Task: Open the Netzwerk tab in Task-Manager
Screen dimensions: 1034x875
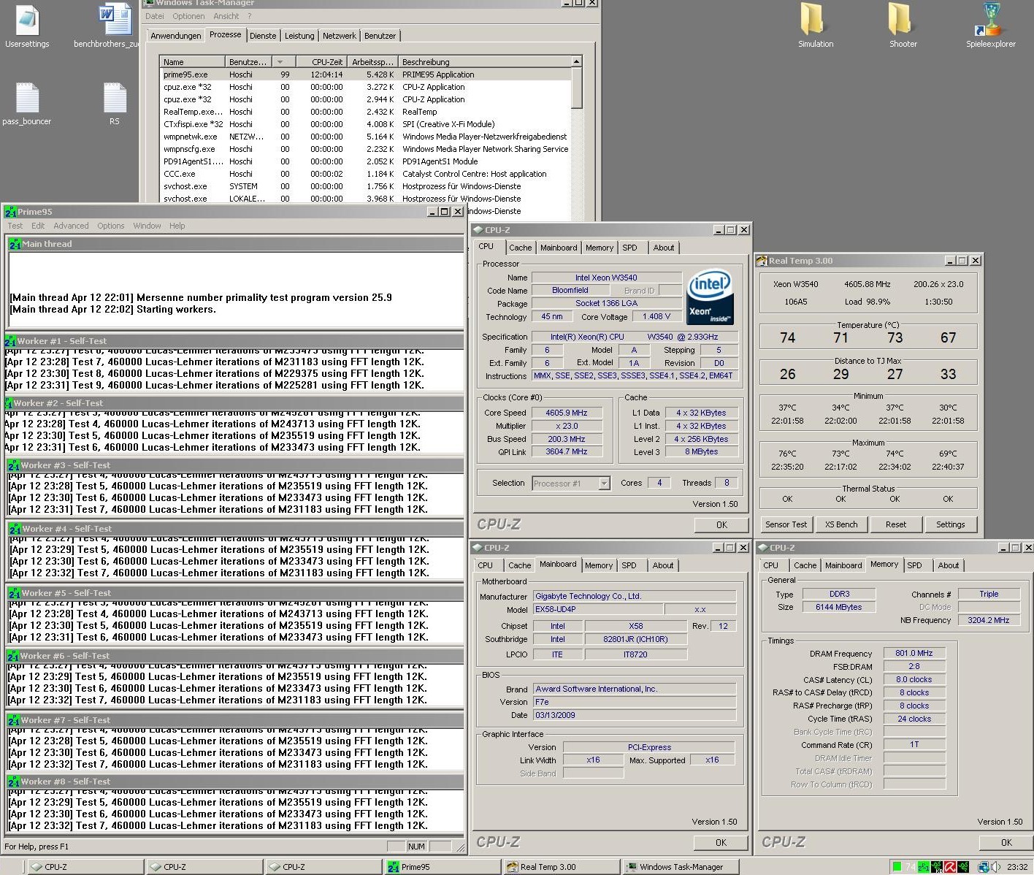Action: 340,36
